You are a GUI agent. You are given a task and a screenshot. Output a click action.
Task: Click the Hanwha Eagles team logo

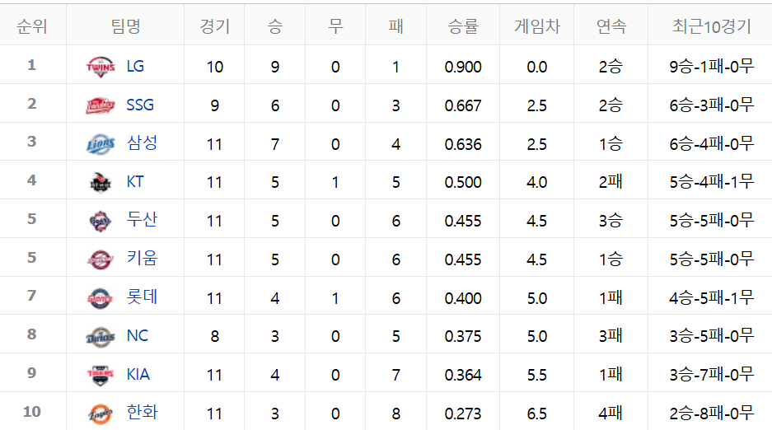pyautogui.click(x=101, y=414)
